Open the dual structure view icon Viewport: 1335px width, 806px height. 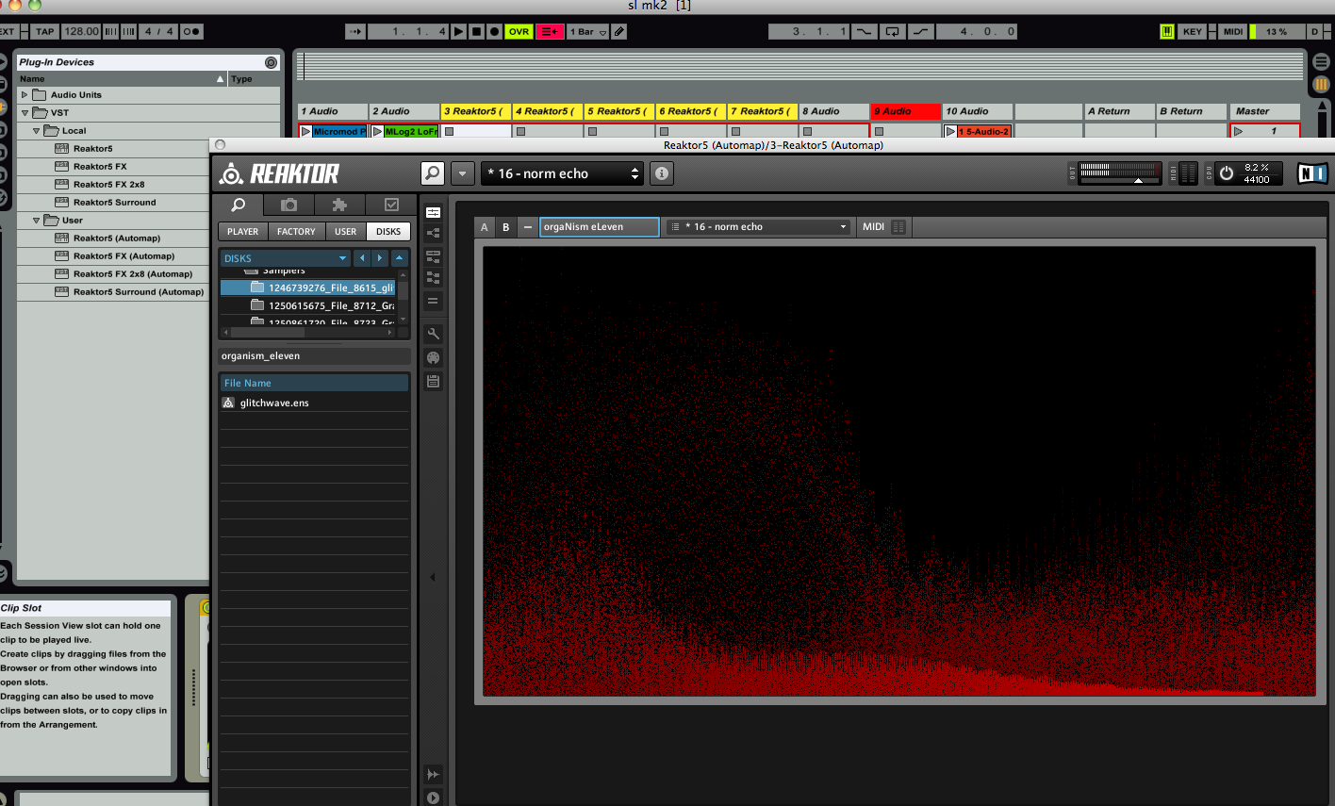434,277
